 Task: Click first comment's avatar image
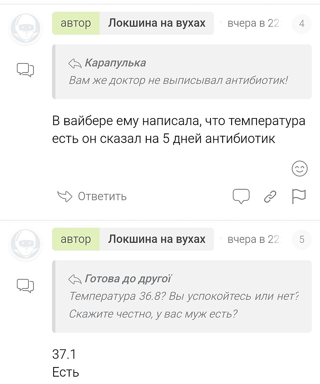point(25,28)
